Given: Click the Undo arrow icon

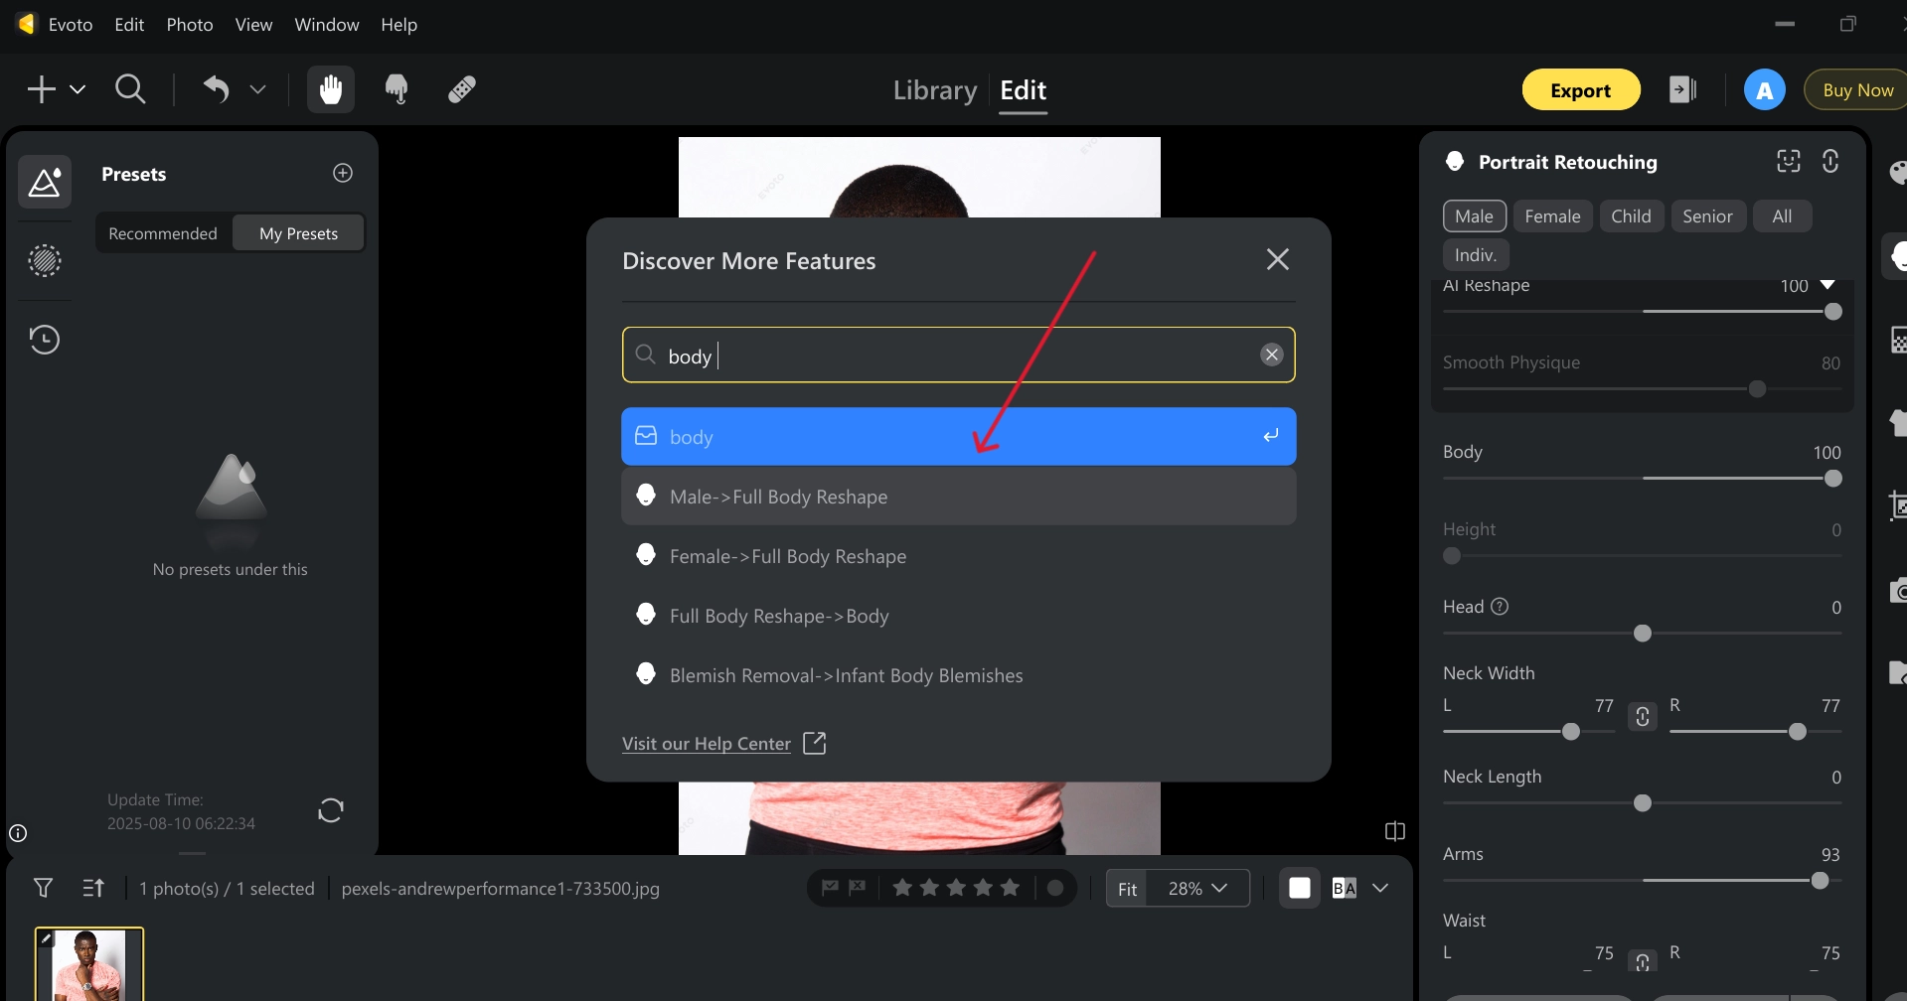Looking at the screenshot, I should (216, 89).
